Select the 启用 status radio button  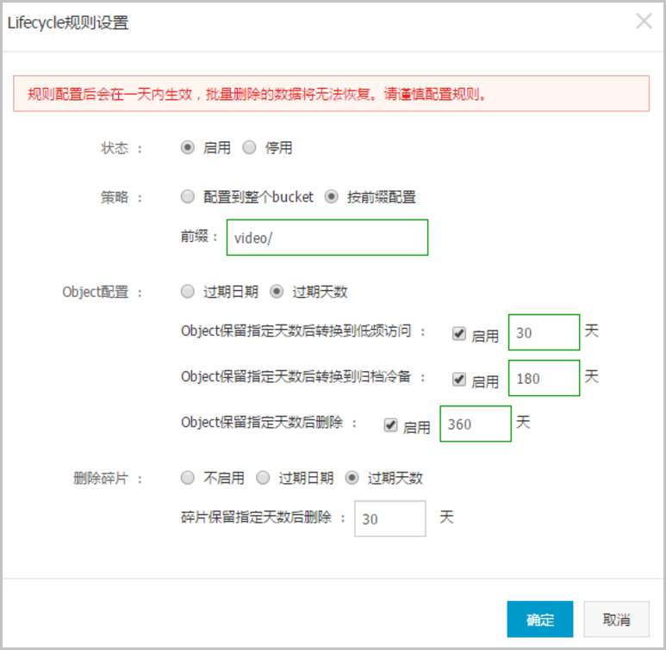click(x=187, y=147)
